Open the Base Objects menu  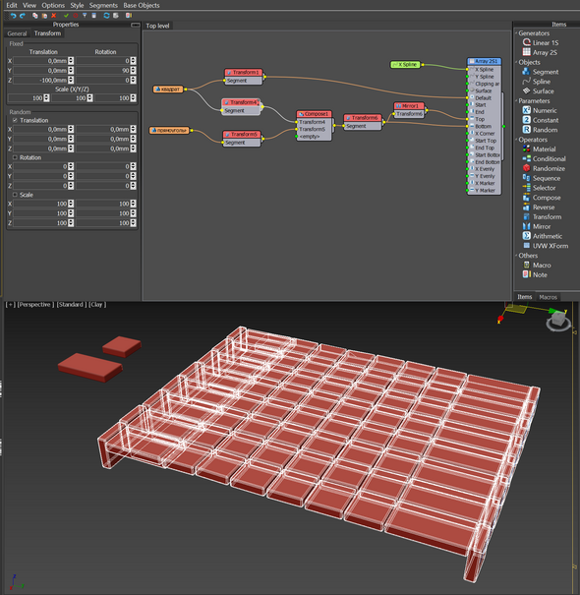(142, 5)
